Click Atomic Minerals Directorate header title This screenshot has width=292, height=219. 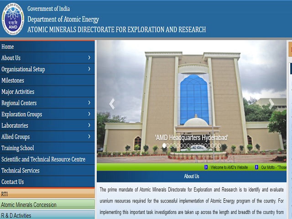point(117,29)
